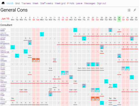Click the Jun '15 month label
The height and width of the screenshot is (106, 139).
[5, 19]
